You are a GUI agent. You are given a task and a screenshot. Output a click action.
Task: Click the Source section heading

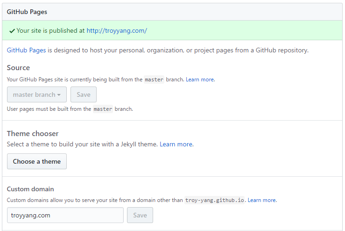18,68
